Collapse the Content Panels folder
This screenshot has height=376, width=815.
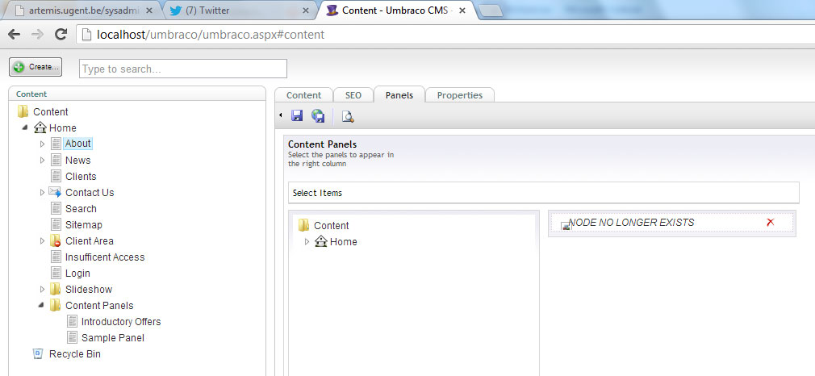tap(42, 305)
